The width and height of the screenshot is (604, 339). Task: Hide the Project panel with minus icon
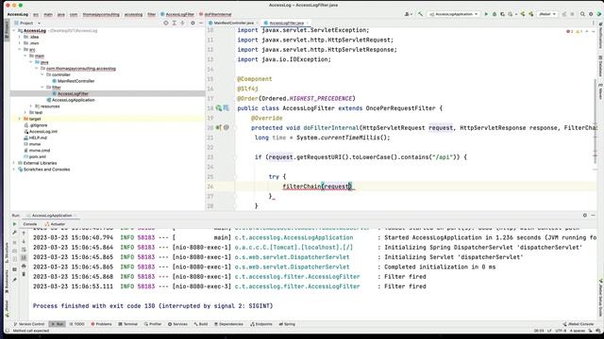[x=201, y=23]
